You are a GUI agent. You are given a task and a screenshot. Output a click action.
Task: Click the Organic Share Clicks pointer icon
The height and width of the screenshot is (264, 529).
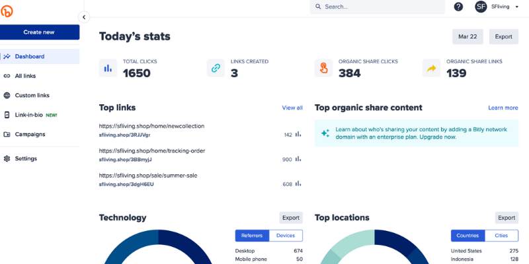[x=323, y=69]
